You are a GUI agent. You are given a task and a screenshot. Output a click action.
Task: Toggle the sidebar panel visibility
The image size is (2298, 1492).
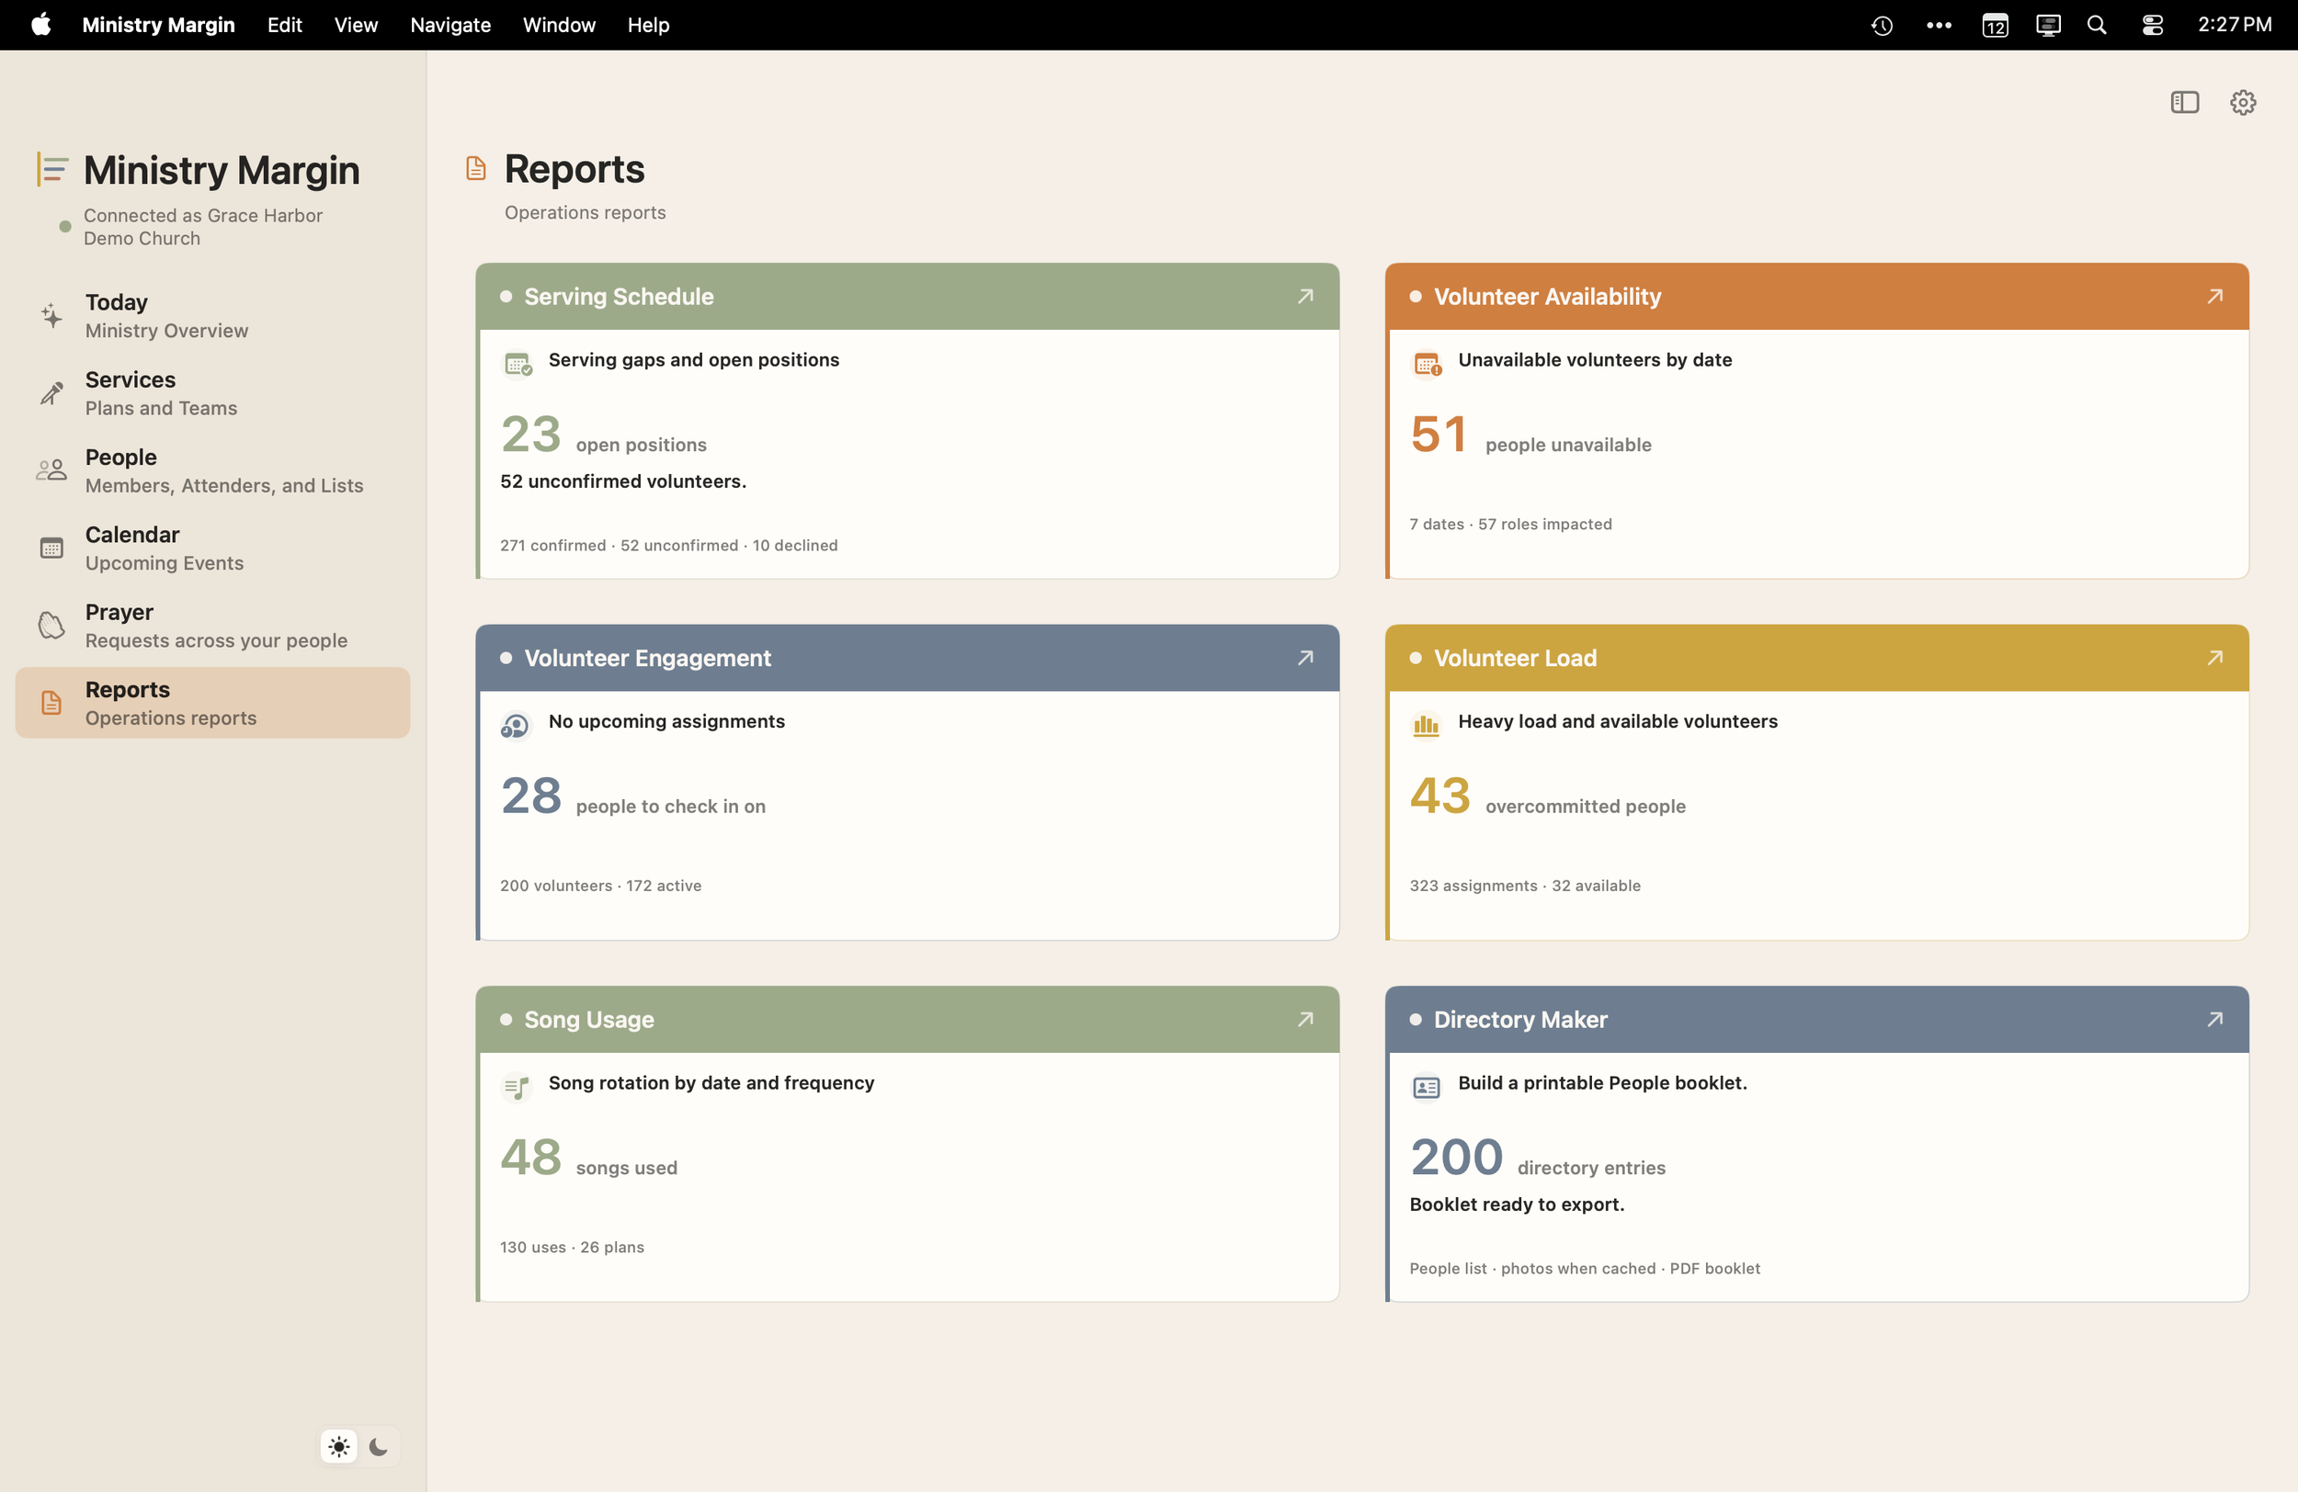click(x=2184, y=102)
